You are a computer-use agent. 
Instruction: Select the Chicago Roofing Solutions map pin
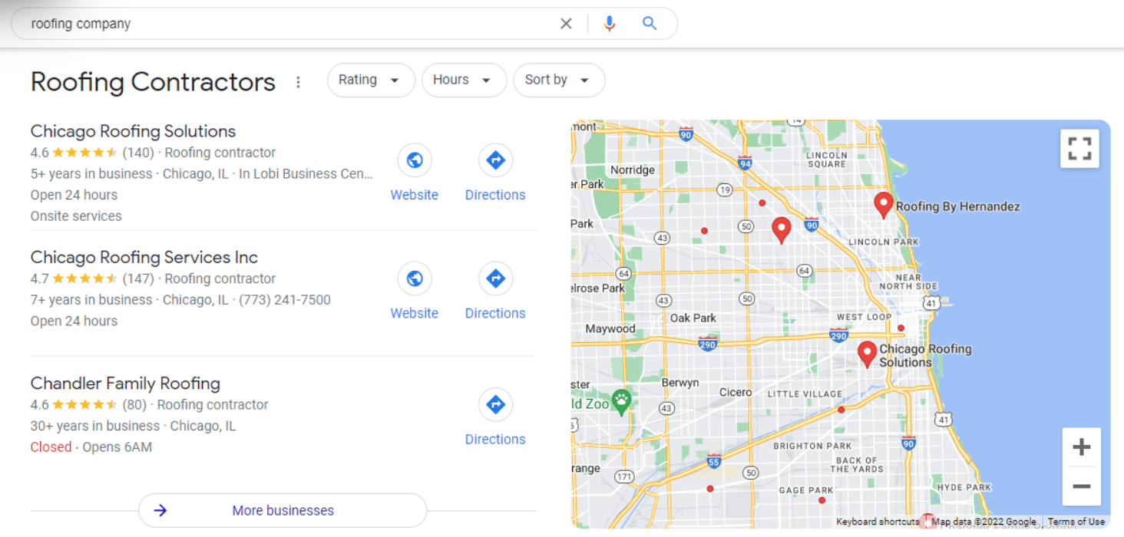pyautogui.click(x=867, y=354)
